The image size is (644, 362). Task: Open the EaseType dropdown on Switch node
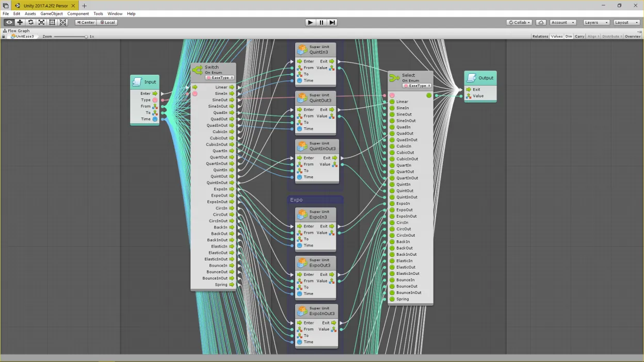220,78
